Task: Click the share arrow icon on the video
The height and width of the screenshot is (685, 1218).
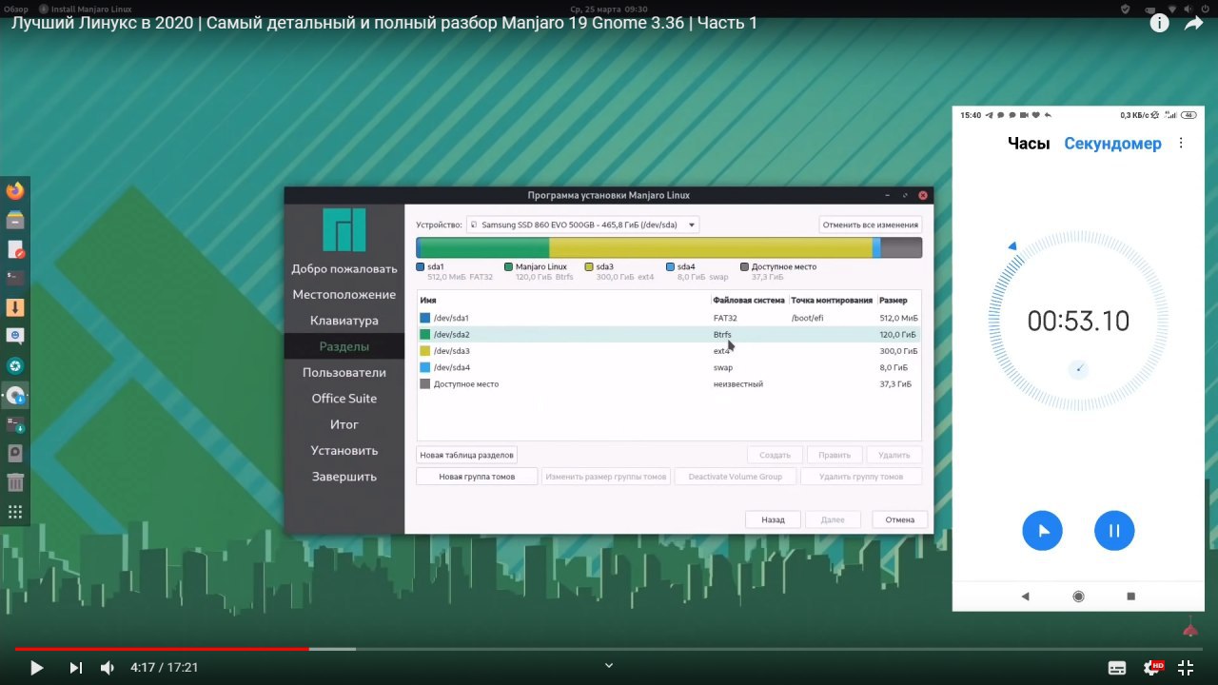Action: pos(1194,24)
